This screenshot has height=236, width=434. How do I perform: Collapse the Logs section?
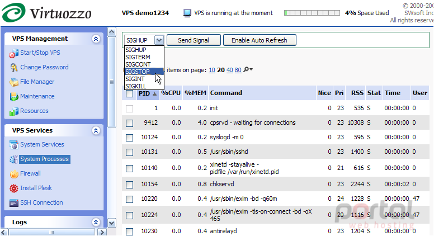click(96, 222)
